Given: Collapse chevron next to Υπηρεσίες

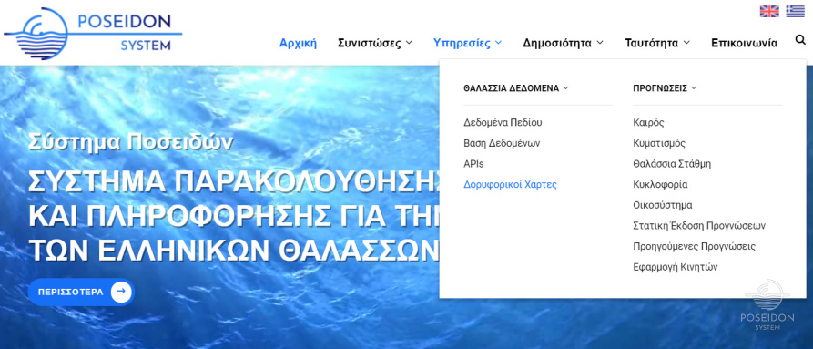Looking at the screenshot, I should (498, 43).
